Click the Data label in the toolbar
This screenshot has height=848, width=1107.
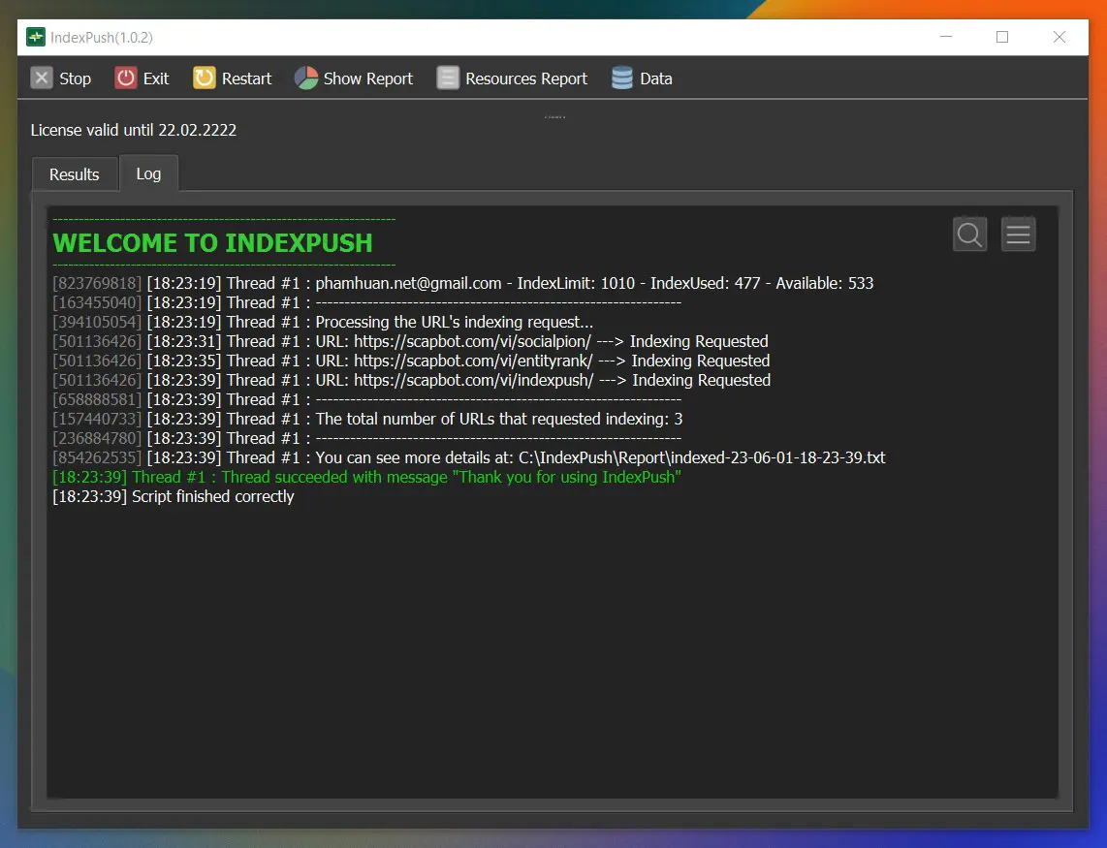point(656,79)
